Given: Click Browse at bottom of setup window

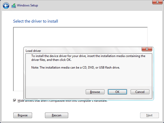Looking at the screenshot, I should [x=23, y=115].
